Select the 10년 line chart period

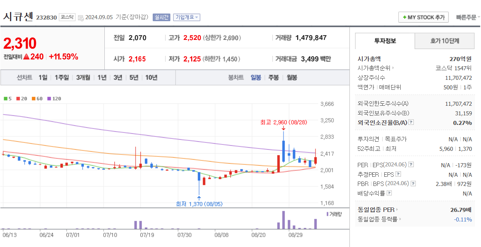click(151, 77)
